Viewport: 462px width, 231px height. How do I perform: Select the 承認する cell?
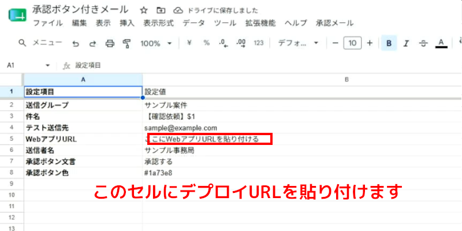(x=302, y=162)
